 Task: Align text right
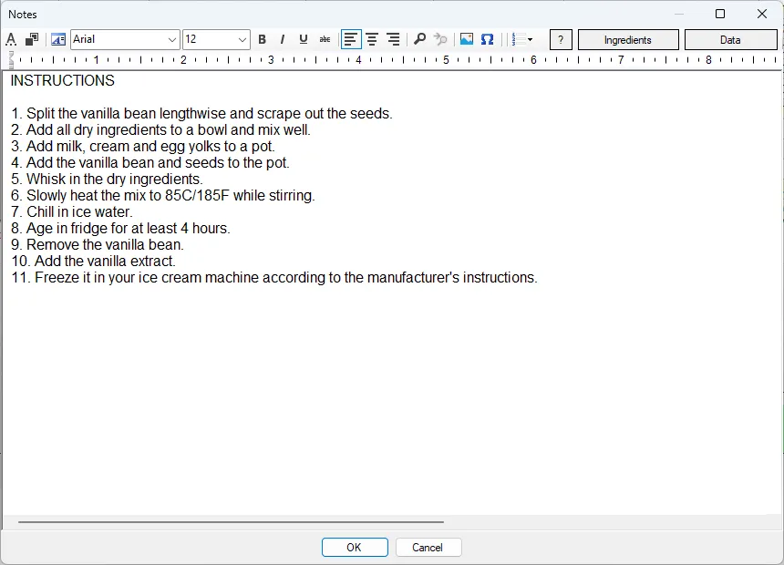394,39
